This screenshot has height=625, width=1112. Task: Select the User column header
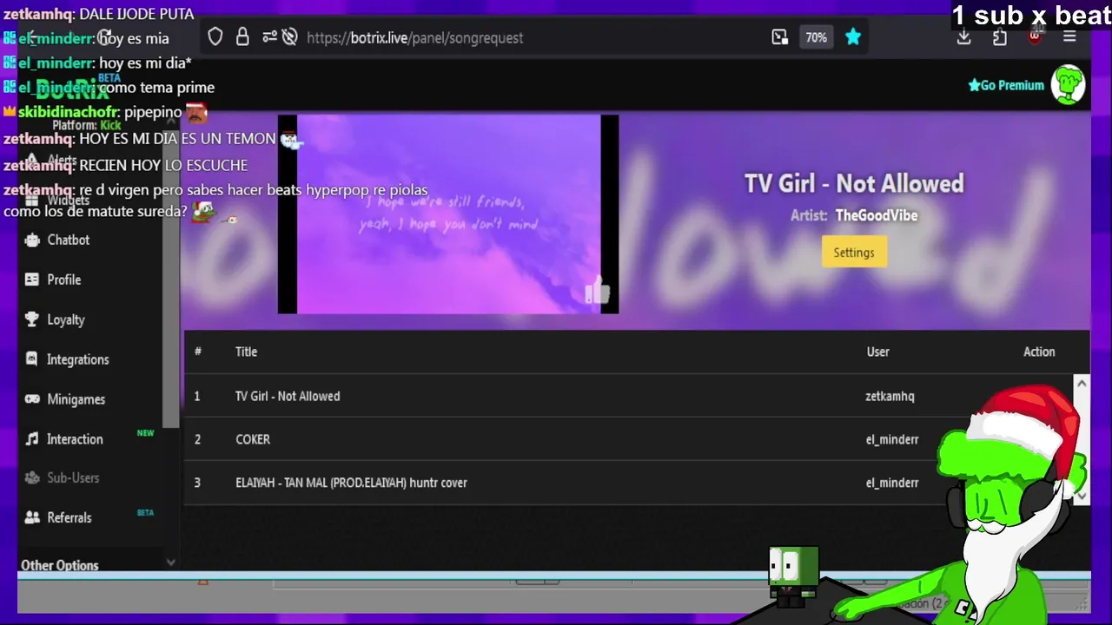coord(877,352)
